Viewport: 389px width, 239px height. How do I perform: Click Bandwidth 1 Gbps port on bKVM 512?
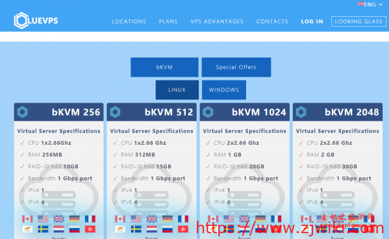(153, 178)
